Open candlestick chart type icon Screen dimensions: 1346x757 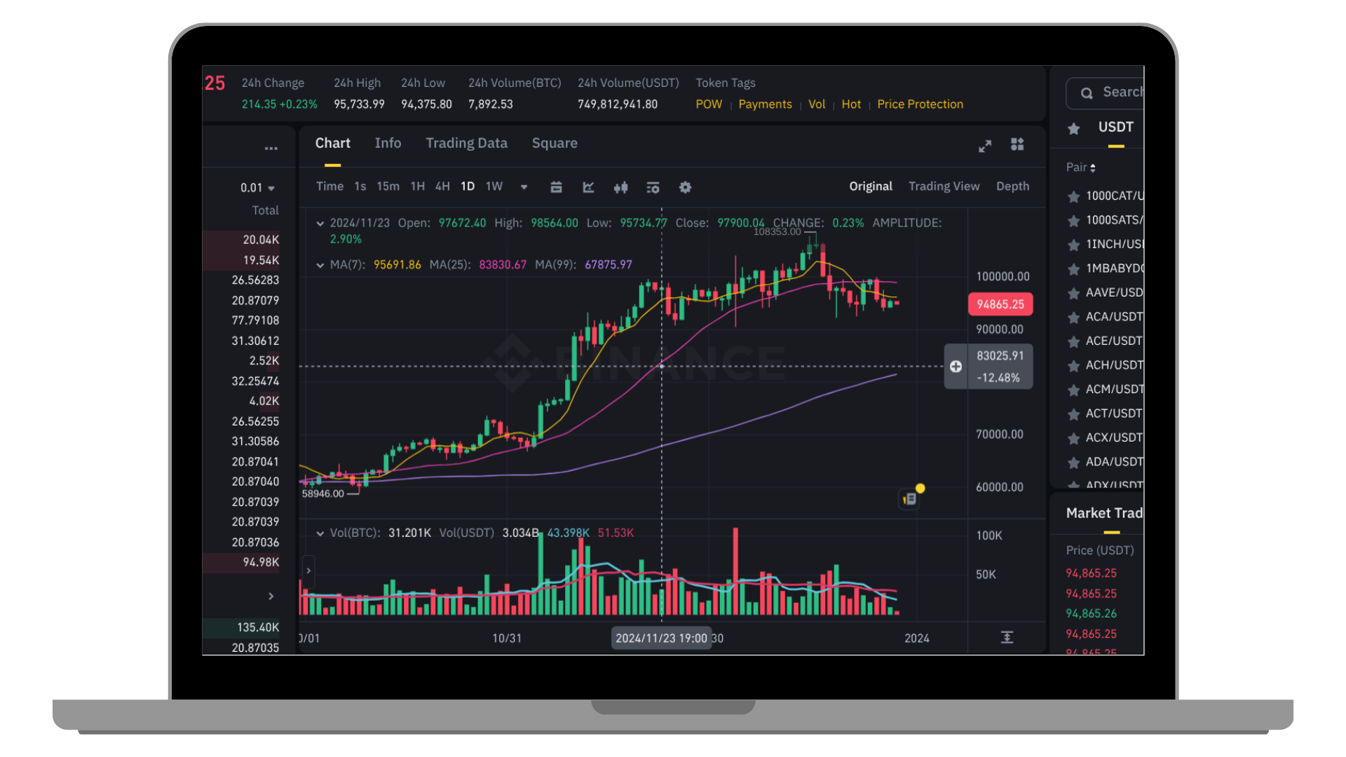[620, 187]
